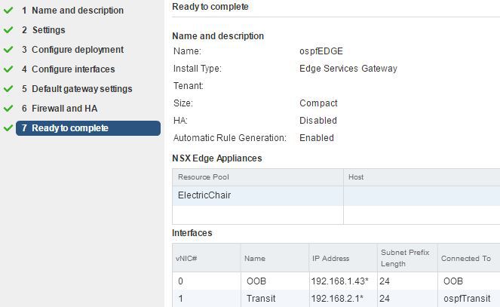500x307 pixels.
Task: Open step 2 Settings
Action: click(x=44, y=30)
